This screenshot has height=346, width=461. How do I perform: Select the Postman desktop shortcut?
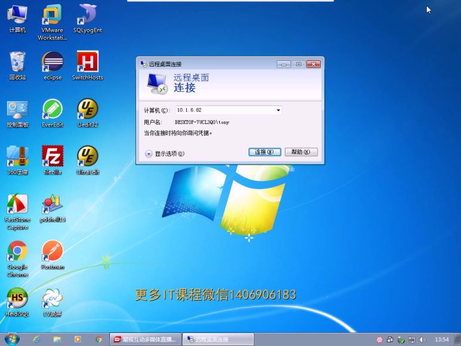(x=53, y=255)
